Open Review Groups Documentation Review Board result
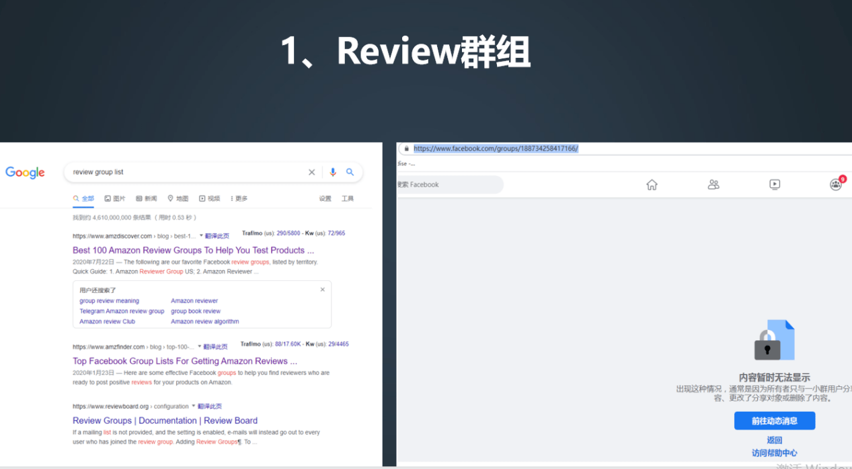852x469 pixels. [x=165, y=421]
